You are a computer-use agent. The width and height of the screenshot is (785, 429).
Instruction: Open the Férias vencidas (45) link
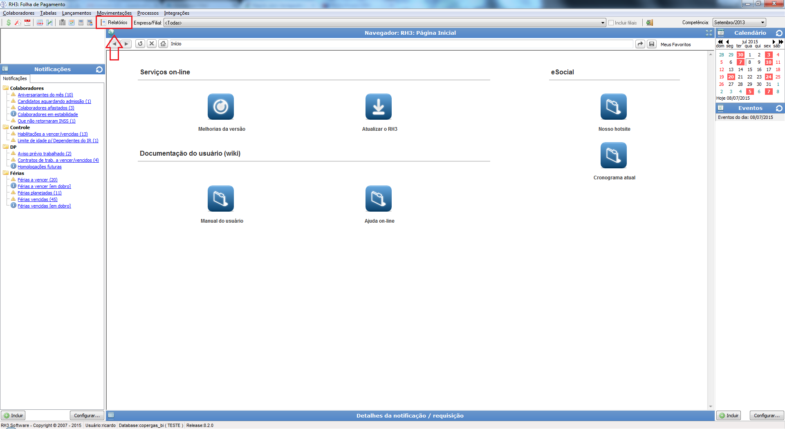[x=37, y=199]
